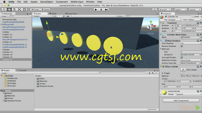Click the scene orientation gizmo

tap(151, 25)
